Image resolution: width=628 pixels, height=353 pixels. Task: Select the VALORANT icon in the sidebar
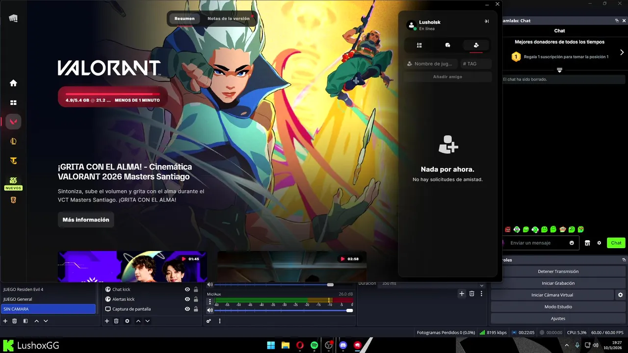13,122
